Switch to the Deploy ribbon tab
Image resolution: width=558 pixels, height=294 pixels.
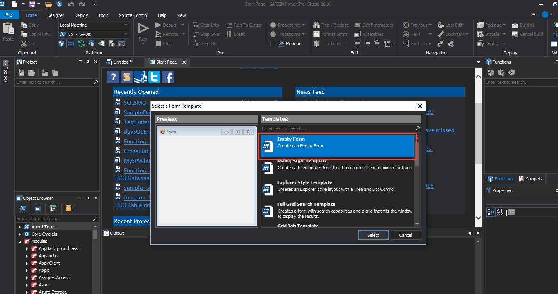point(81,15)
